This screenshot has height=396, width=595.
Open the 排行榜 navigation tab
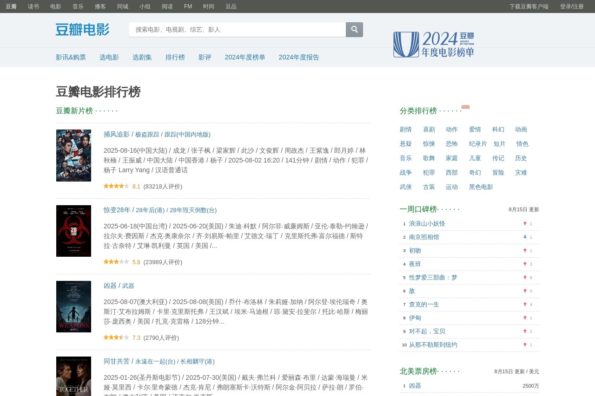tap(175, 57)
